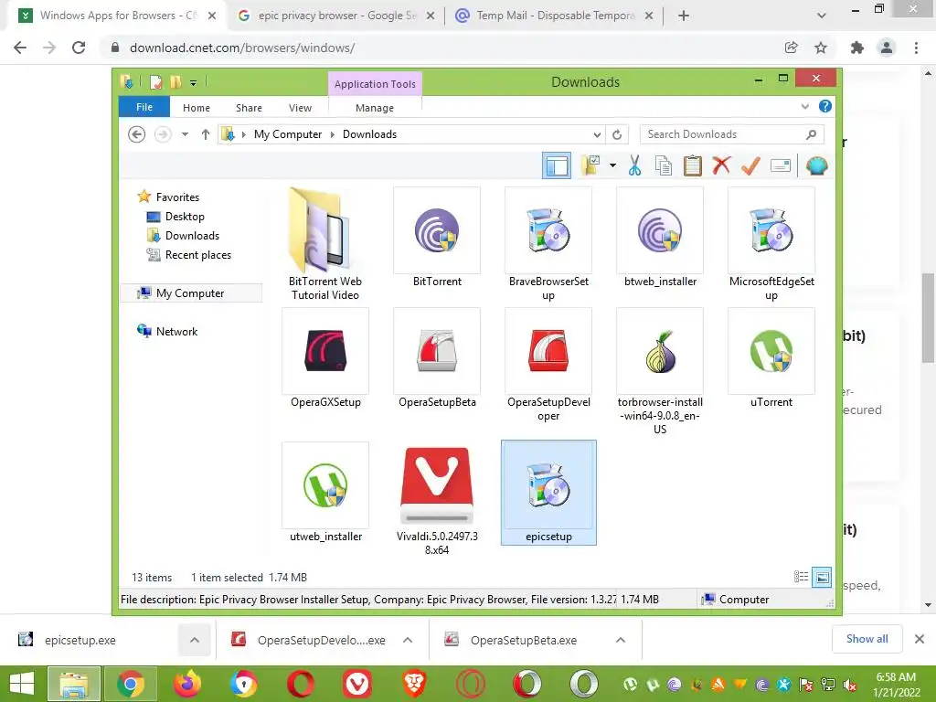This screenshot has width=936, height=702.
Task: Select the OperaGXSetup file
Action: [325, 358]
